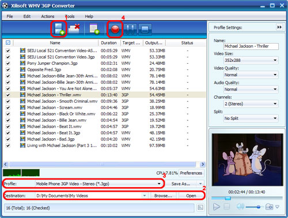Image resolution: width=288 pixels, height=218 pixels.
Task: Open the Channels dropdown 2 (Stereo)
Action: click(x=251, y=104)
